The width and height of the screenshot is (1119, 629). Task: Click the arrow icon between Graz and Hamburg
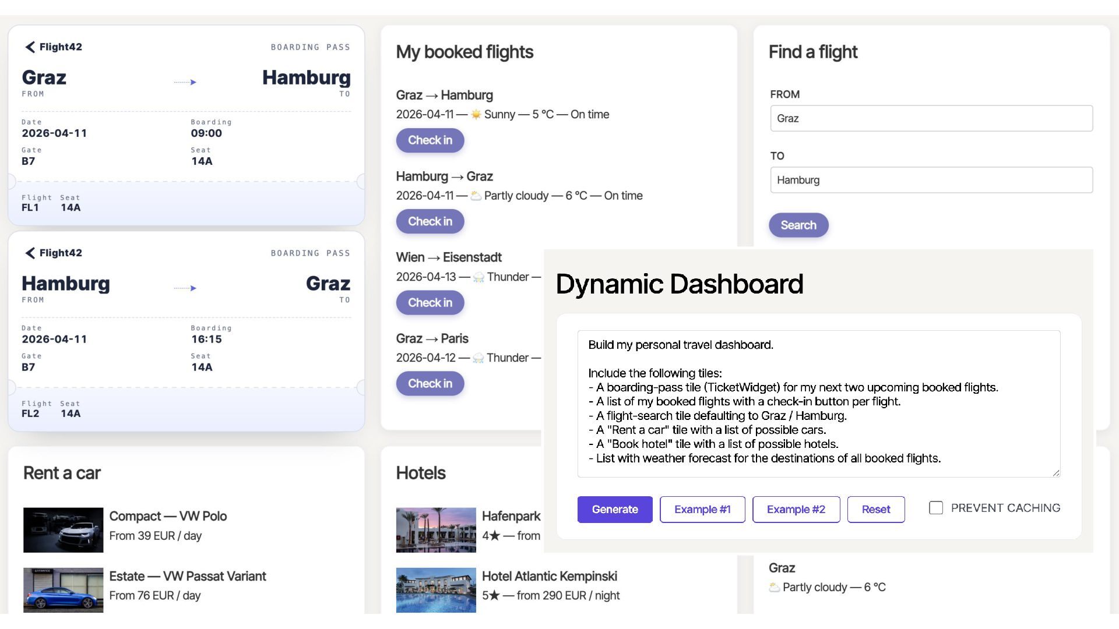tap(185, 82)
